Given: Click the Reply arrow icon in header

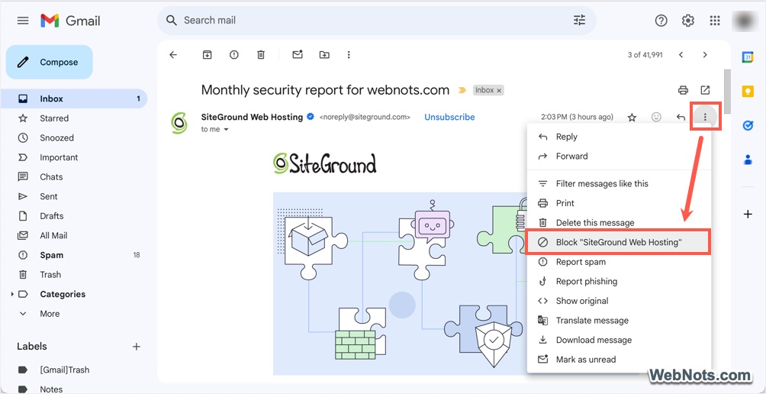Looking at the screenshot, I should [x=681, y=118].
